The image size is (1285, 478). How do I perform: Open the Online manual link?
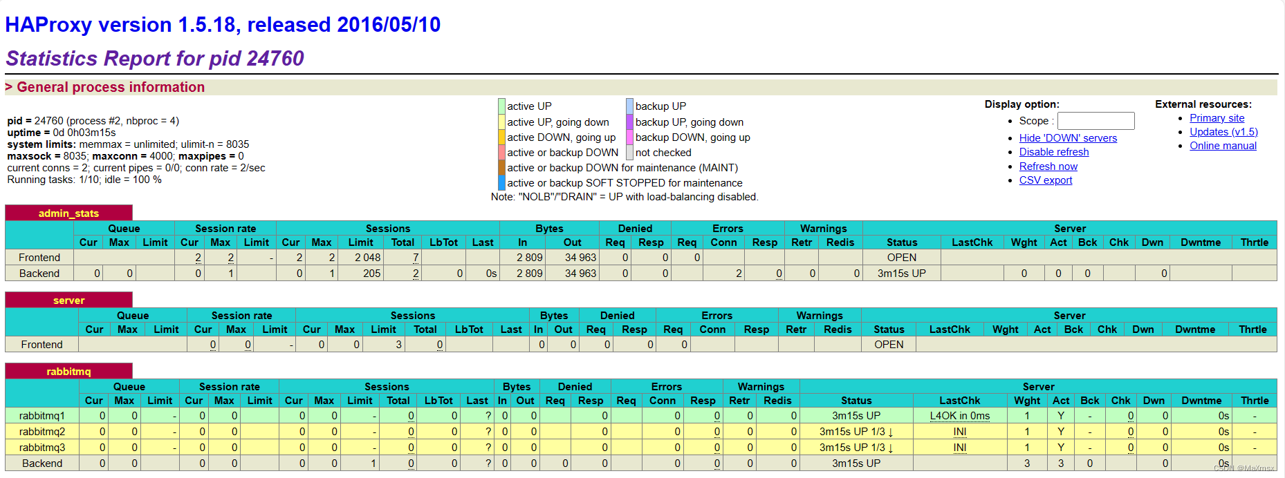pyautogui.click(x=1223, y=146)
